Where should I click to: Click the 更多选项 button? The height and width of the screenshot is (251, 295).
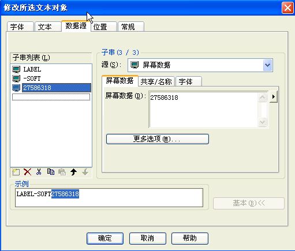[x=158, y=139]
